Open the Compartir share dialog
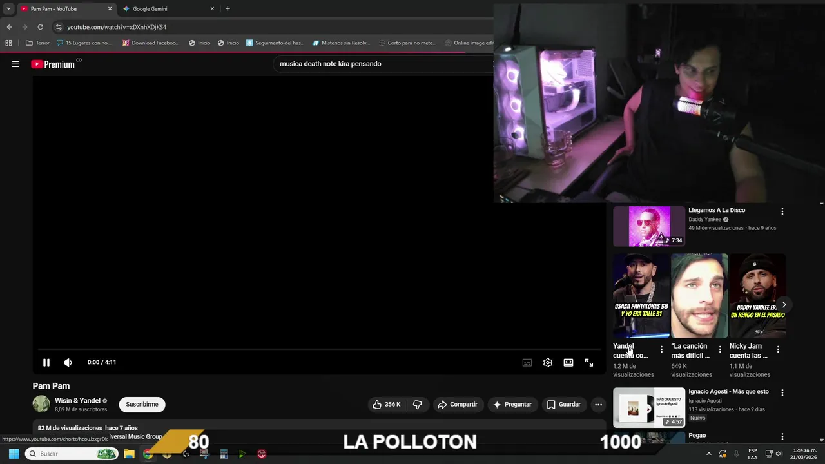Screen dimensions: 825x464 [458, 405]
